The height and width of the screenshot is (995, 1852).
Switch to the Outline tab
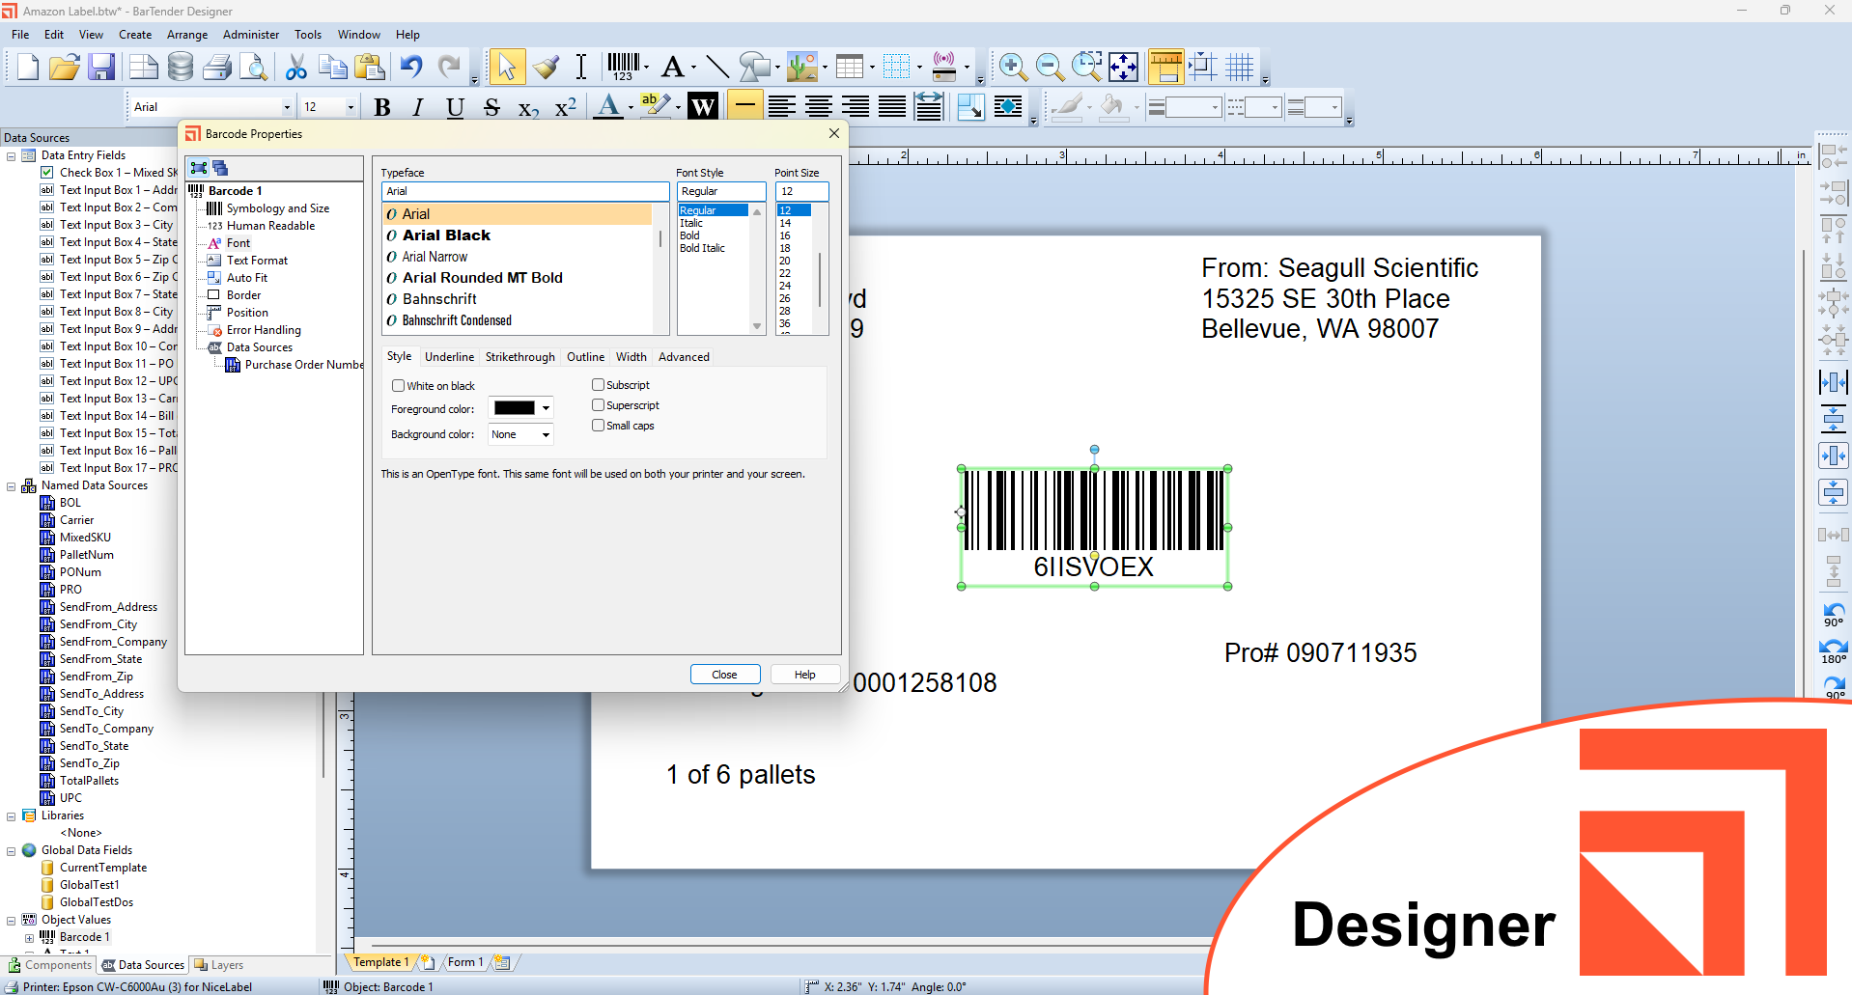coord(585,357)
